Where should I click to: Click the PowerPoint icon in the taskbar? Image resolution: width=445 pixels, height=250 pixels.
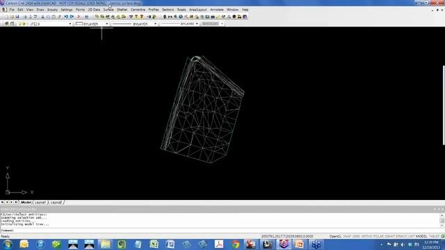pyautogui.click(x=300, y=244)
